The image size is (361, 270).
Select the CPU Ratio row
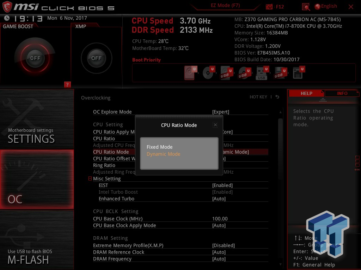(x=180, y=139)
